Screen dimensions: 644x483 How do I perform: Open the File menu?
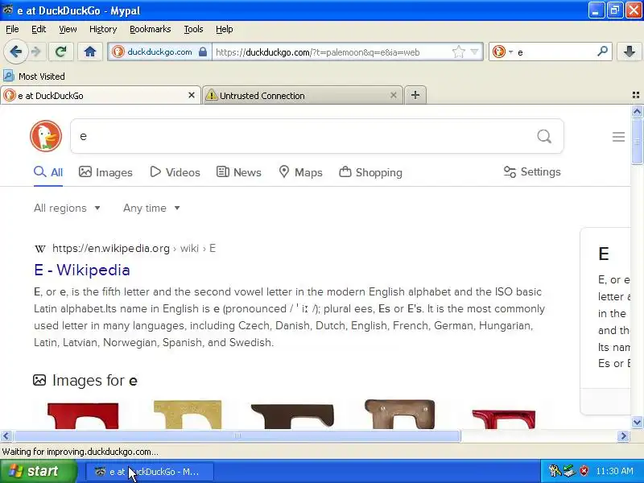(x=12, y=29)
